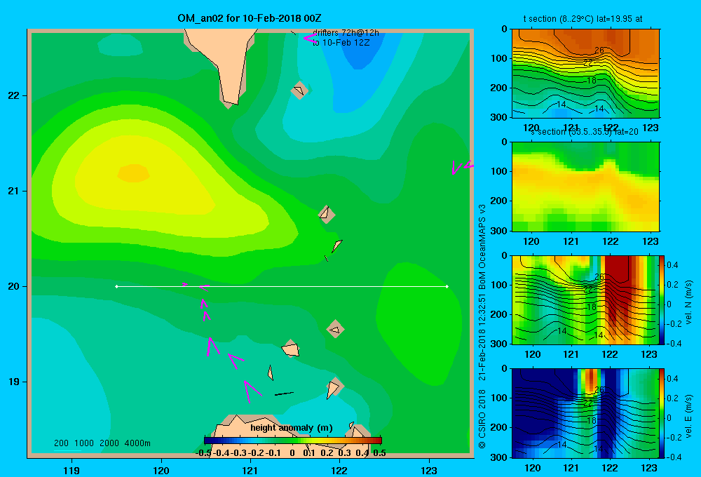The height and width of the screenshot is (477, 701).
Task: Click the east endpoint of the white section line
Action: coord(447,286)
